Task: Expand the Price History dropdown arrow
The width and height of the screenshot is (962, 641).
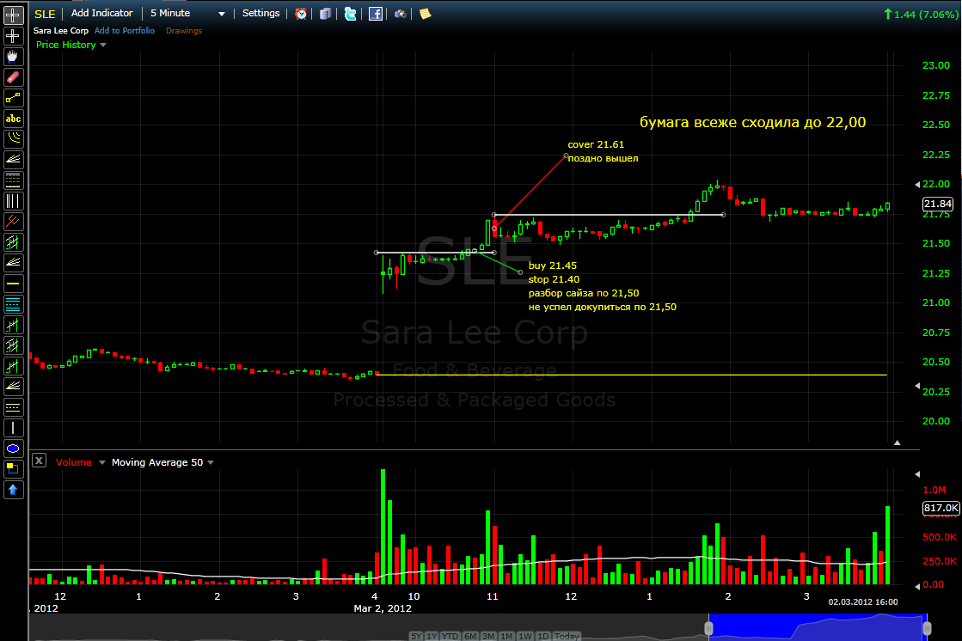Action: [103, 45]
